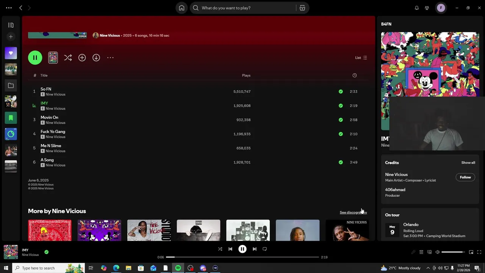Screen dimensions: 485x273
Task: Open the notifications bell
Action: point(417,8)
